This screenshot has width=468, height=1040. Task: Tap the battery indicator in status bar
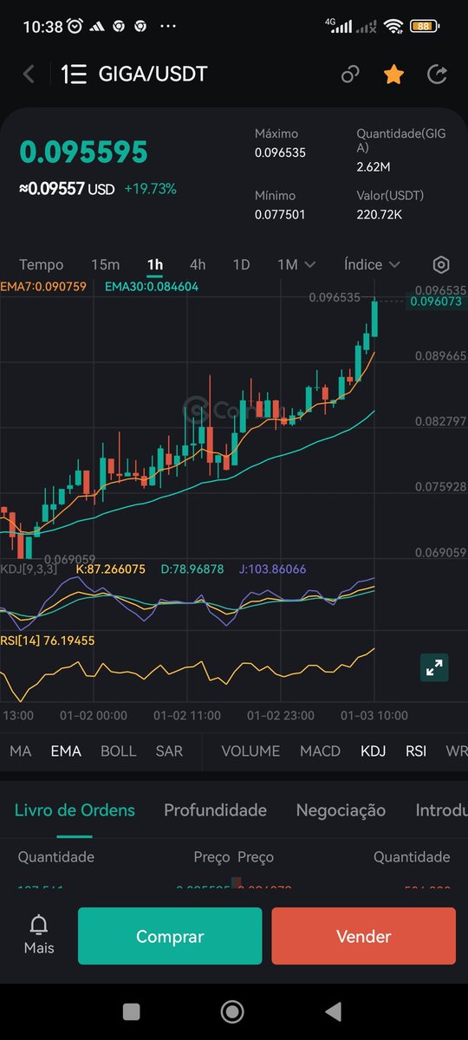coord(424,26)
